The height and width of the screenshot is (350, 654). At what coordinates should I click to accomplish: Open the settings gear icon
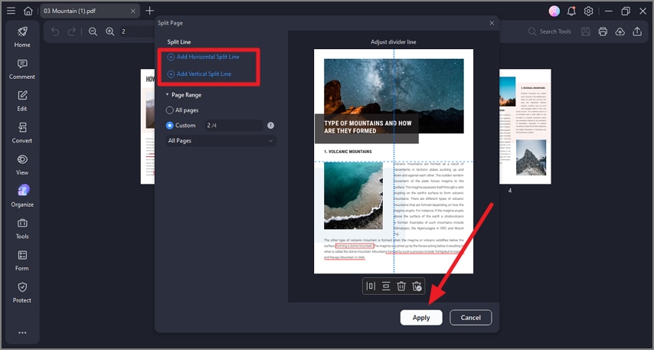click(x=588, y=11)
